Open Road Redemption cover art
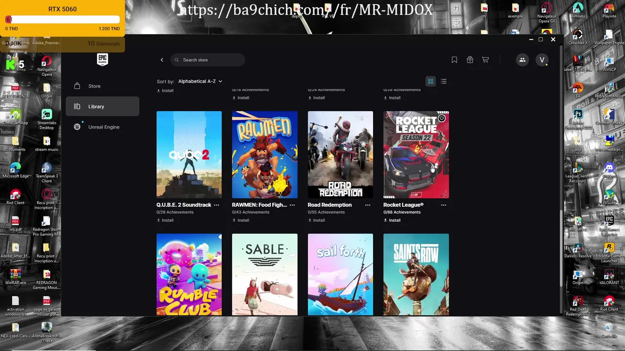This screenshot has width=625, height=351. coord(340,155)
